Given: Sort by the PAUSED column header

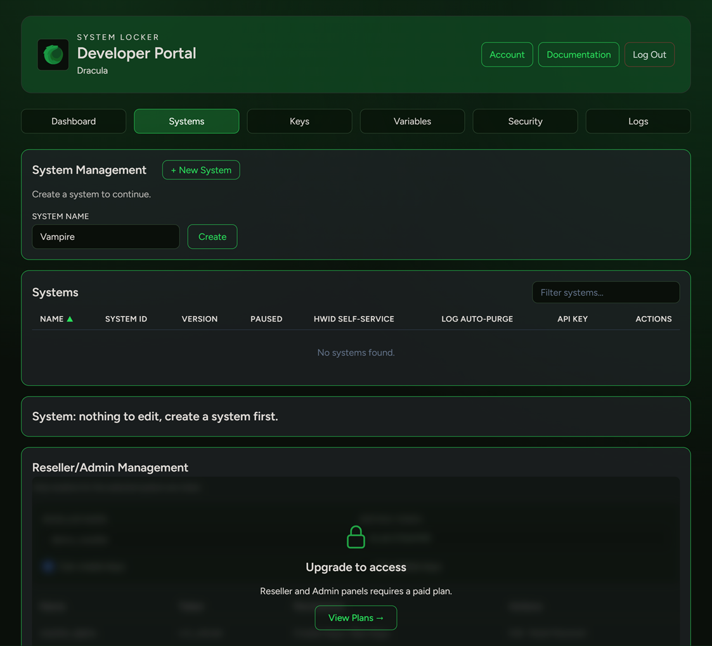Looking at the screenshot, I should 266,319.
